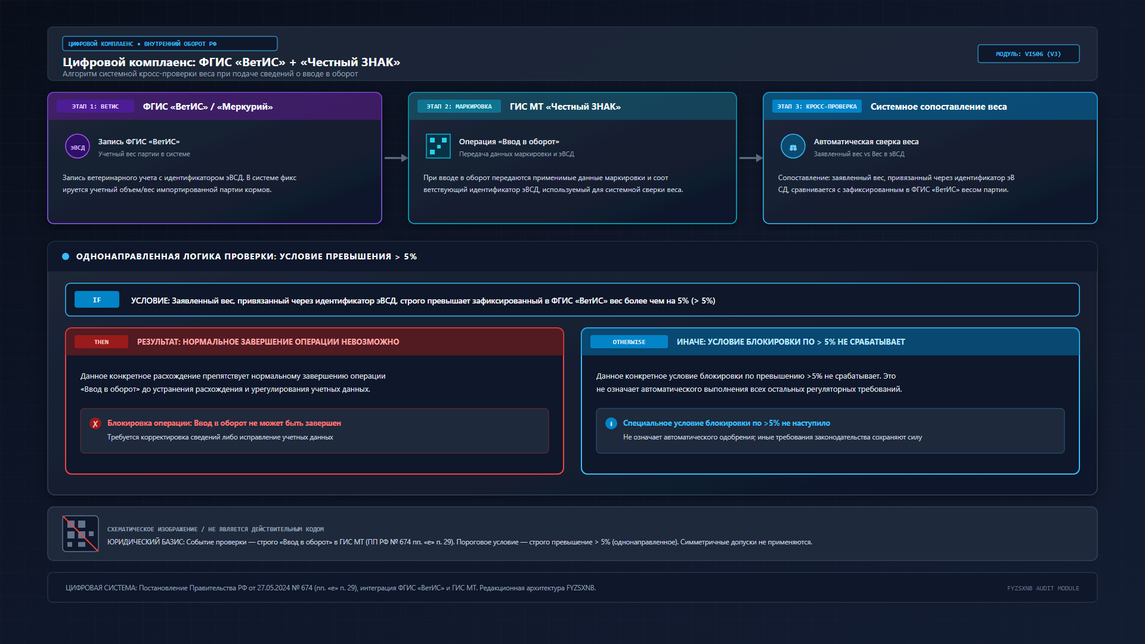
Task: Click the main title Цифровой комплаенс
Action: click(231, 62)
